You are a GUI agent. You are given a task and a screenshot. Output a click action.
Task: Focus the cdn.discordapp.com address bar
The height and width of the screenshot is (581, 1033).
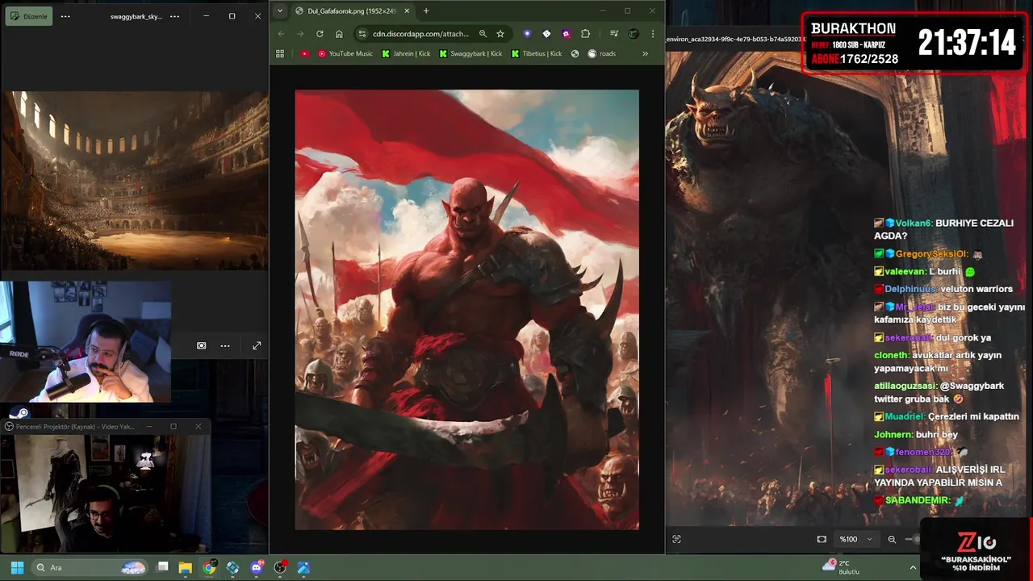[420, 34]
